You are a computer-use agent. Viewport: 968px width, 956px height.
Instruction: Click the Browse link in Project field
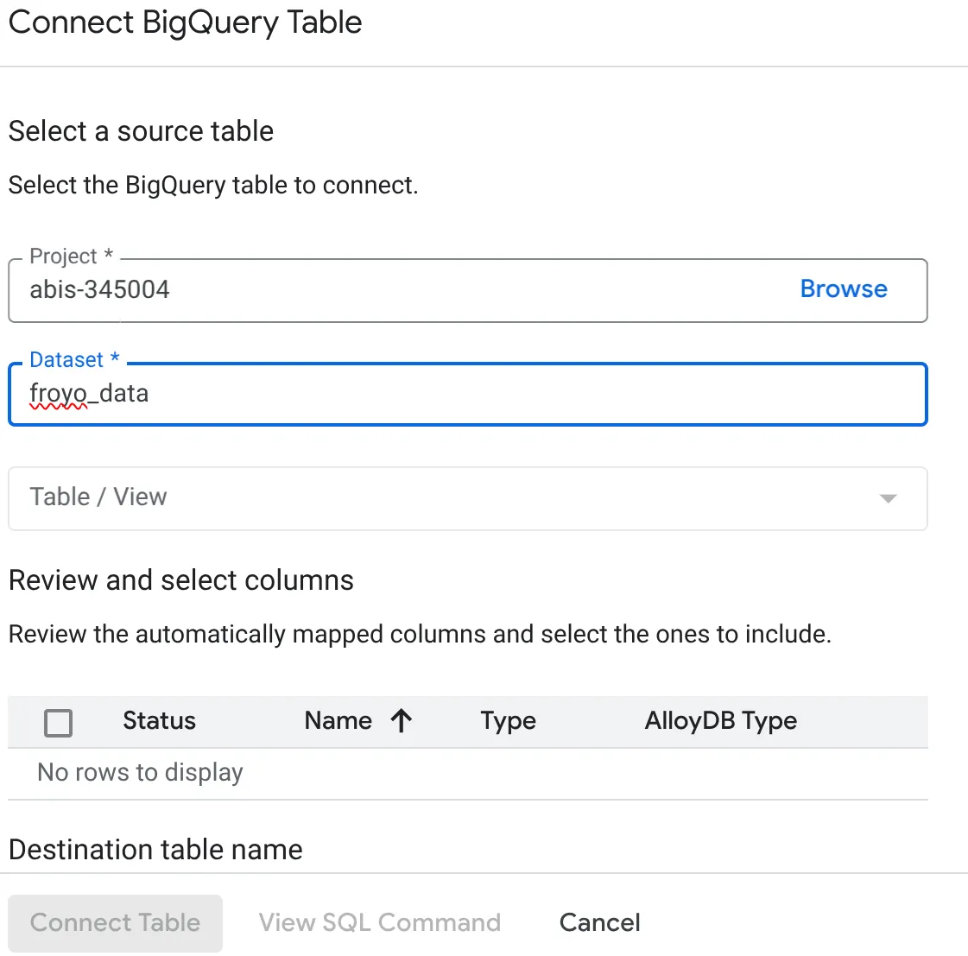[844, 289]
